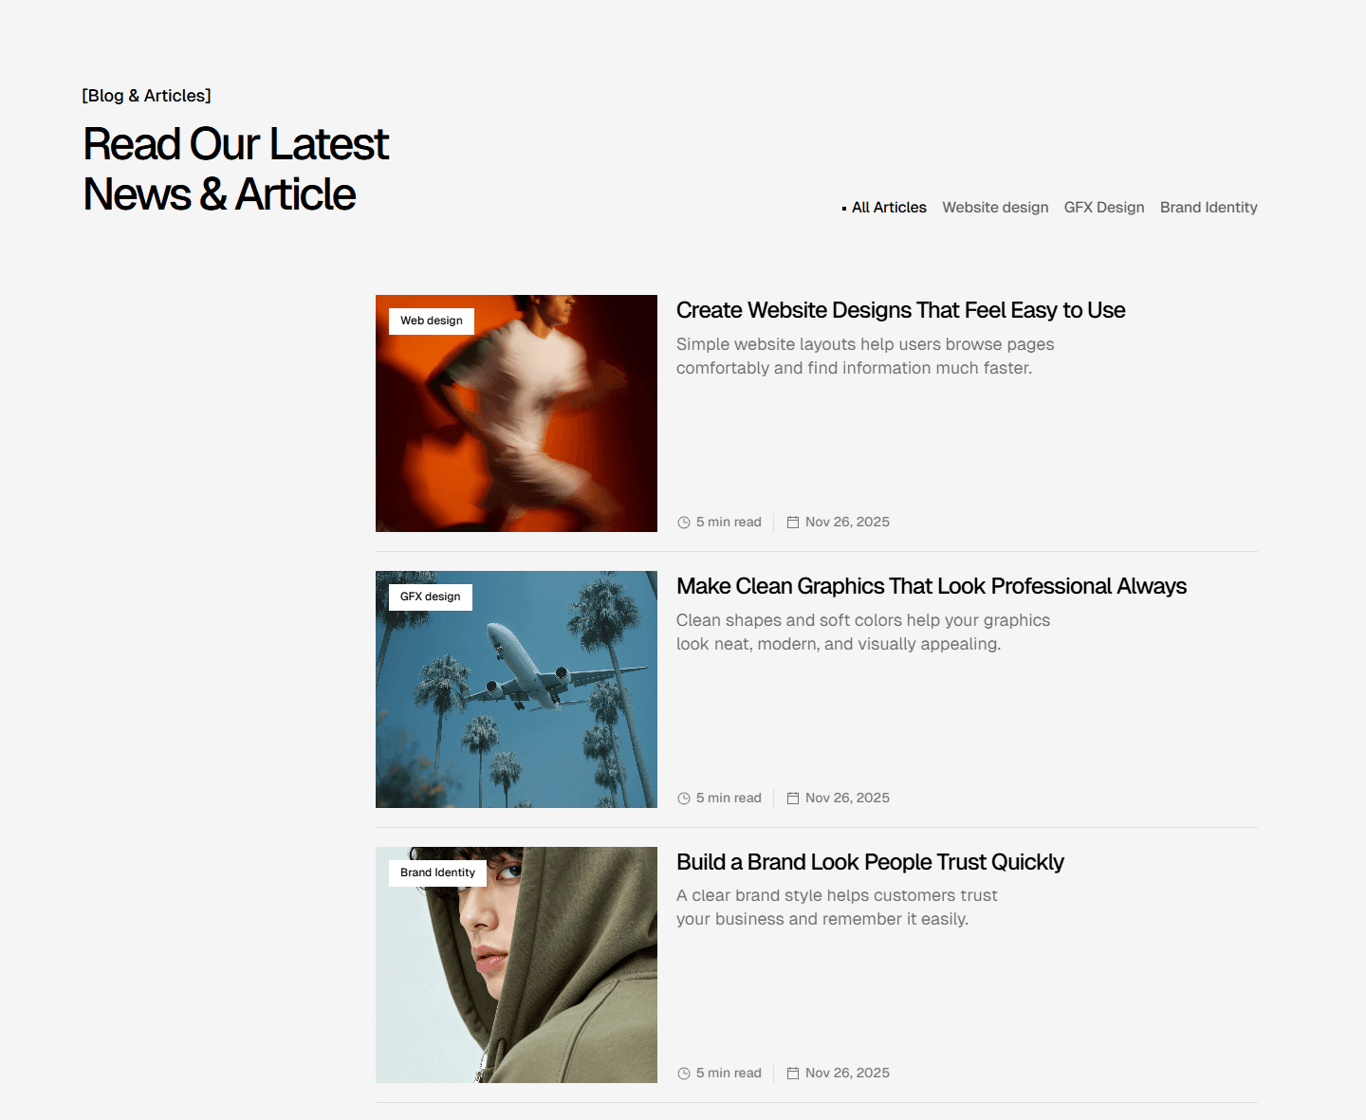Click the airplane and palms thumbnail

point(516,689)
